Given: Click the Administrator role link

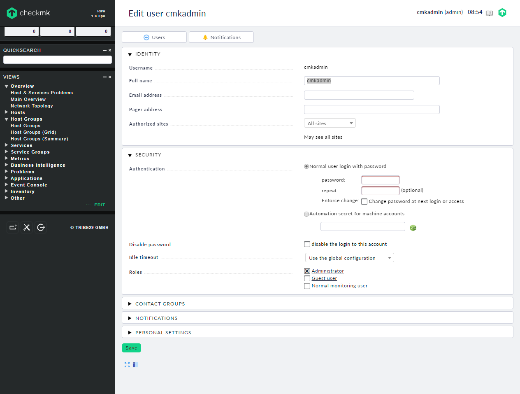Looking at the screenshot, I should tap(328, 271).
